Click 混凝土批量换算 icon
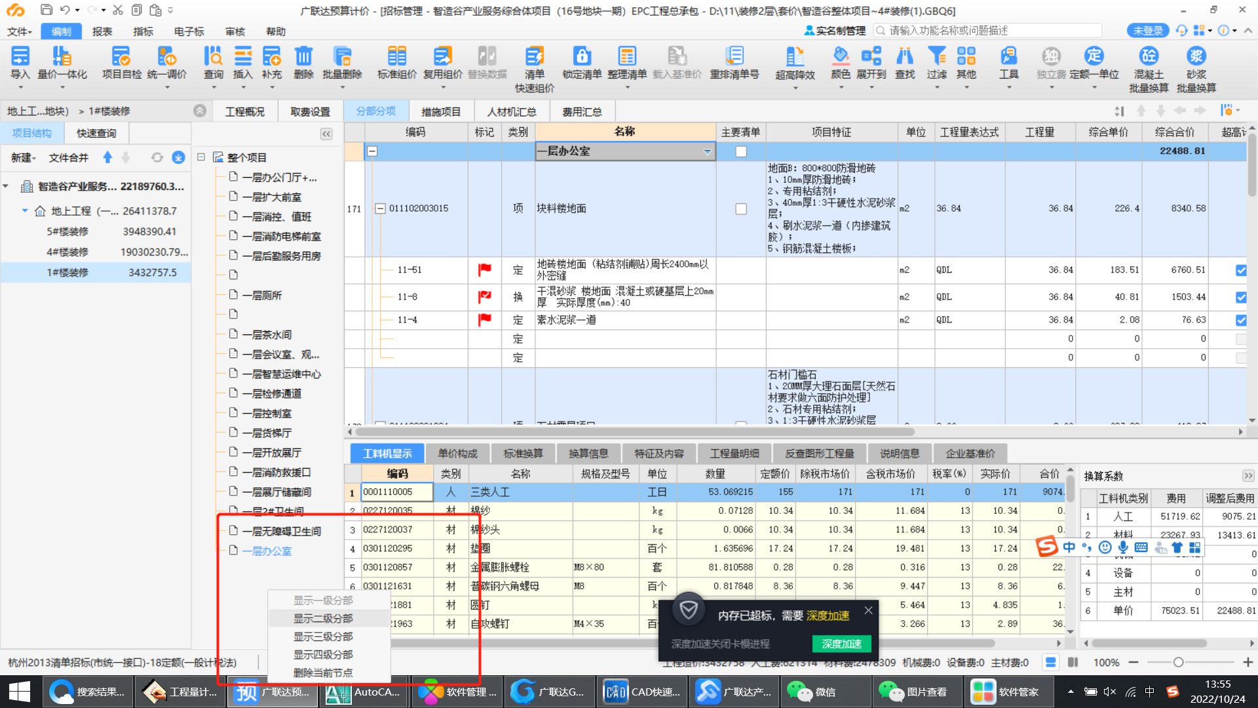 click(1149, 69)
